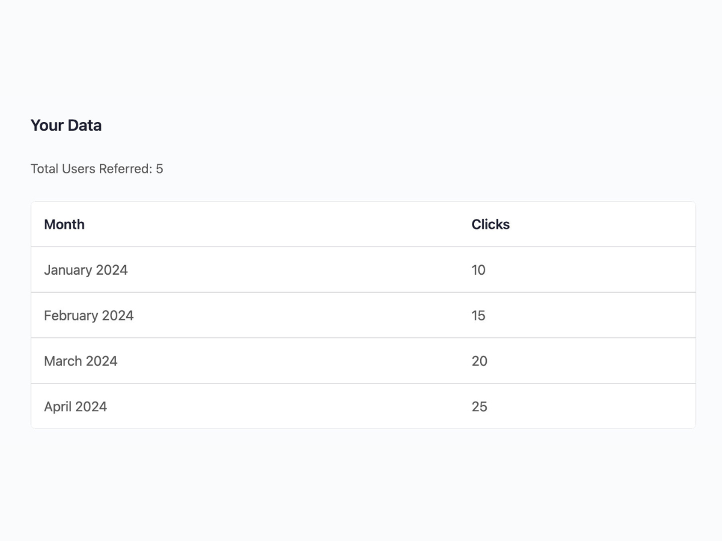Click the clicks value 10 for January
The height and width of the screenshot is (541, 722).
(x=478, y=270)
